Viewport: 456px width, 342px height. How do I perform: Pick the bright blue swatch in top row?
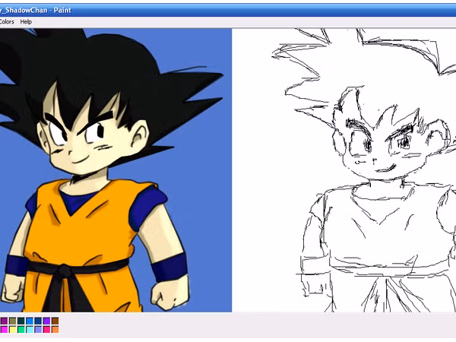tap(30, 321)
